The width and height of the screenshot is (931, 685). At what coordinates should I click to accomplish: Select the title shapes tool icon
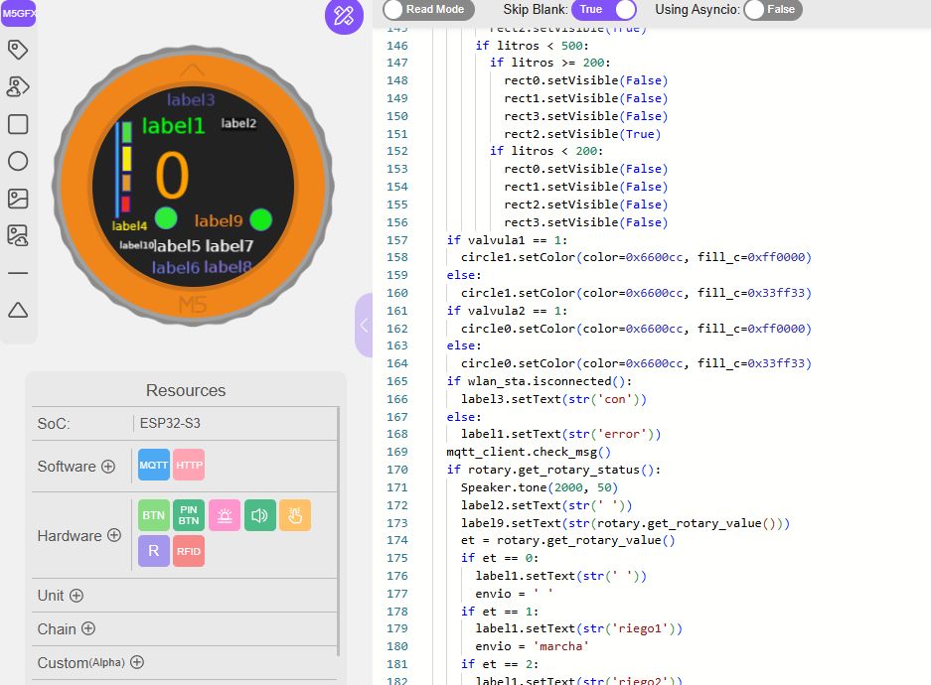[18, 86]
